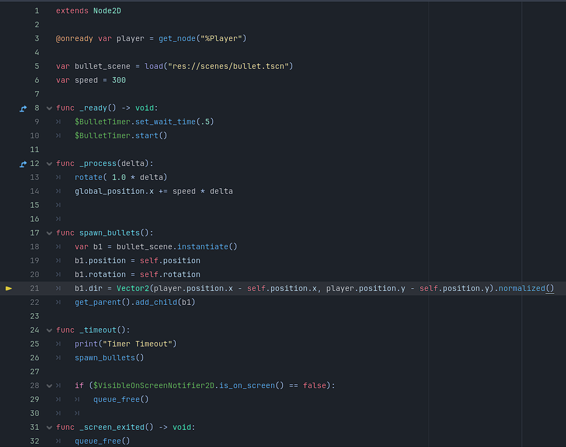Screen dimensions: 566x447
Task: Click global_position.x on line 14
Action: click(114, 191)
